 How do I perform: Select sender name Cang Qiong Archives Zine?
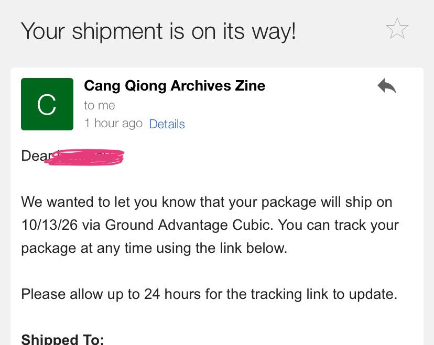pos(175,86)
